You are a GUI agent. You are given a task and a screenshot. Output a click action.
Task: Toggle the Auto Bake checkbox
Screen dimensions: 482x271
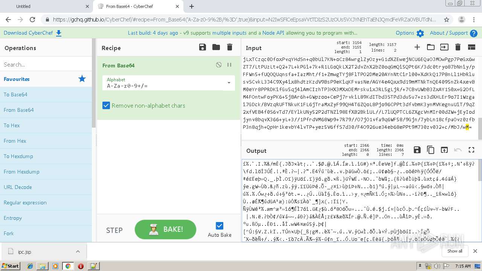coord(220,226)
